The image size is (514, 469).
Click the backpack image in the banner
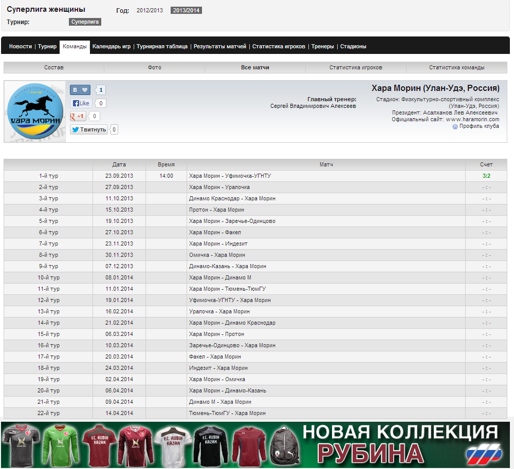click(285, 445)
